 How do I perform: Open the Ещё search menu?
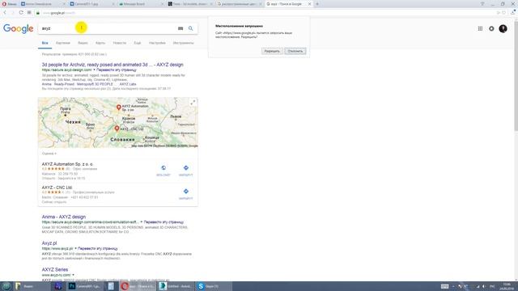138,43
